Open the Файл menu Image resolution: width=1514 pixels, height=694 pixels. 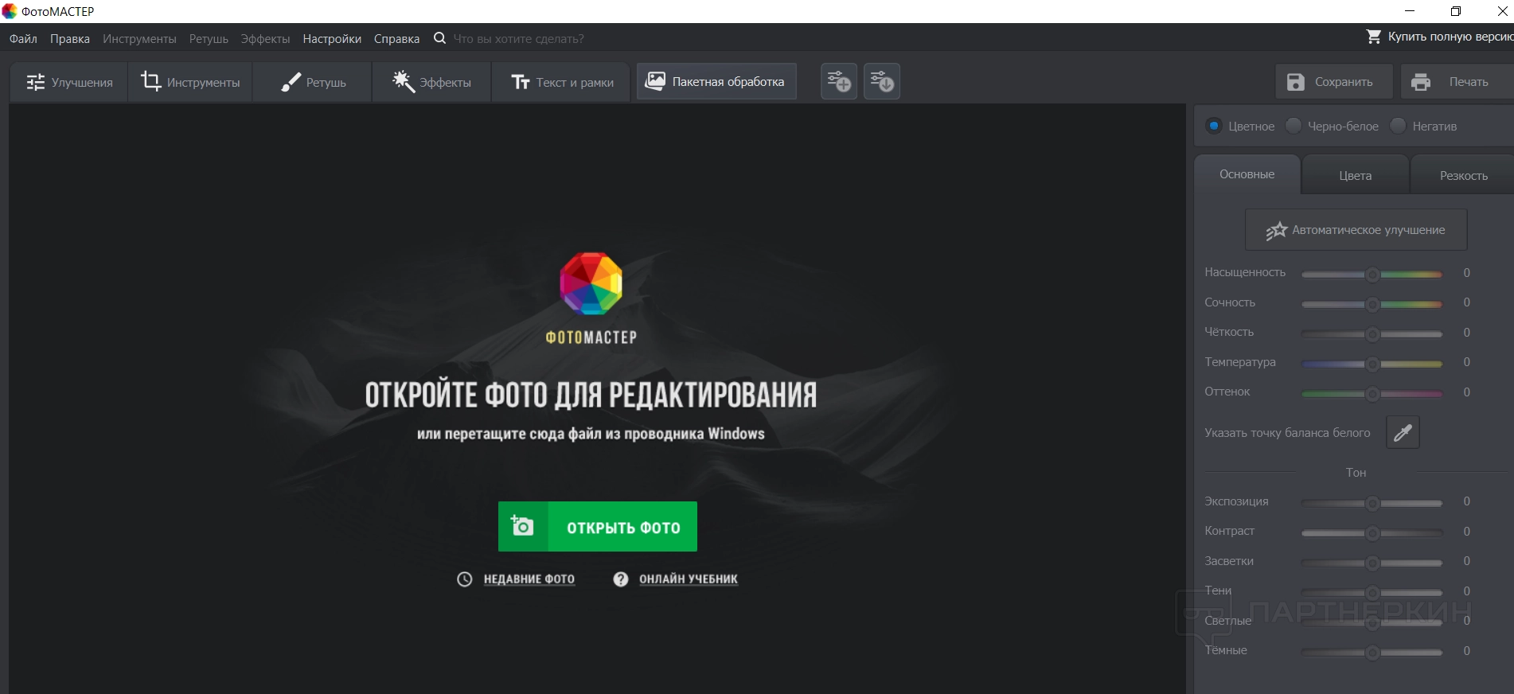tap(23, 39)
